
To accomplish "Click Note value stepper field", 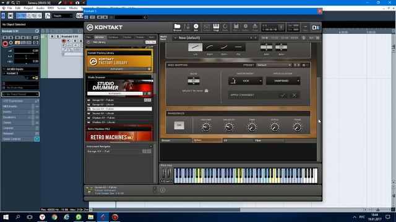I will tap(194, 81).
